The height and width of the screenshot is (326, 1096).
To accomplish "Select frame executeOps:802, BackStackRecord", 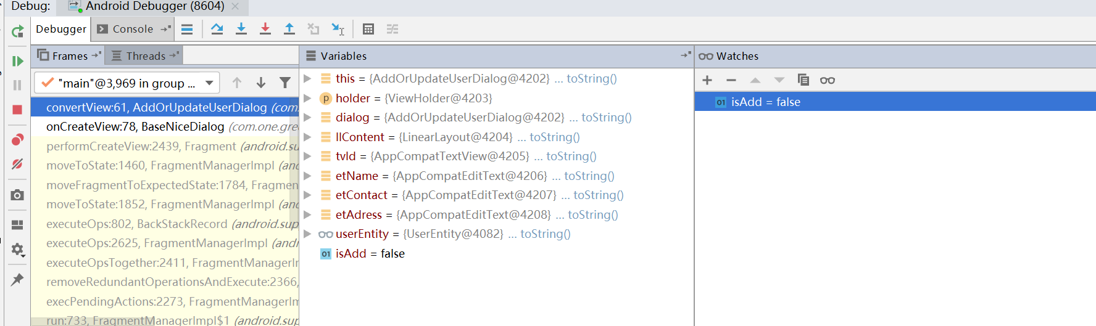I will point(165,224).
